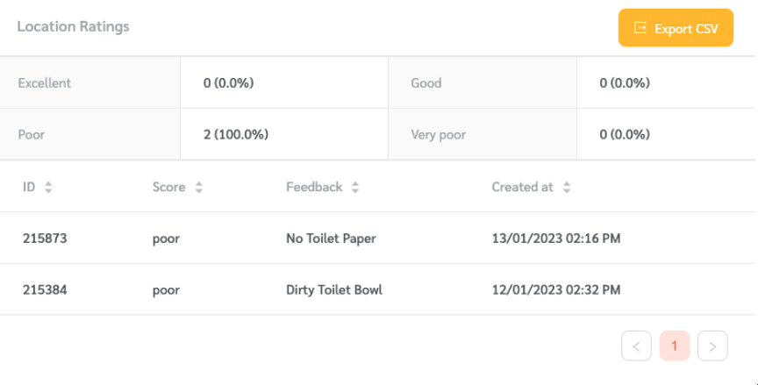
Task: Select page 1 in pagination
Action: (675, 346)
